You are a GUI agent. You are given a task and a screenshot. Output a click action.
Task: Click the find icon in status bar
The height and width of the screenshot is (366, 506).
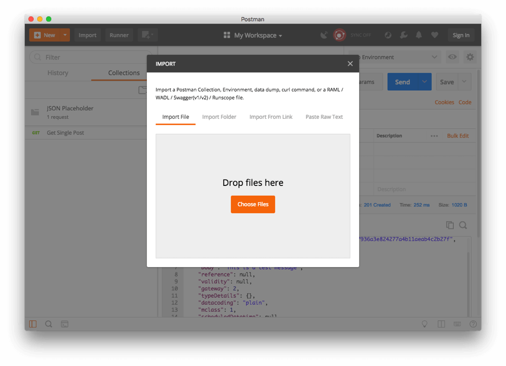(49, 324)
